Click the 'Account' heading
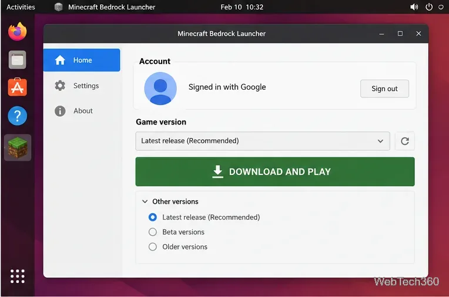Image resolution: width=449 pixels, height=297 pixels. pyautogui.click(x=155, y=61)
